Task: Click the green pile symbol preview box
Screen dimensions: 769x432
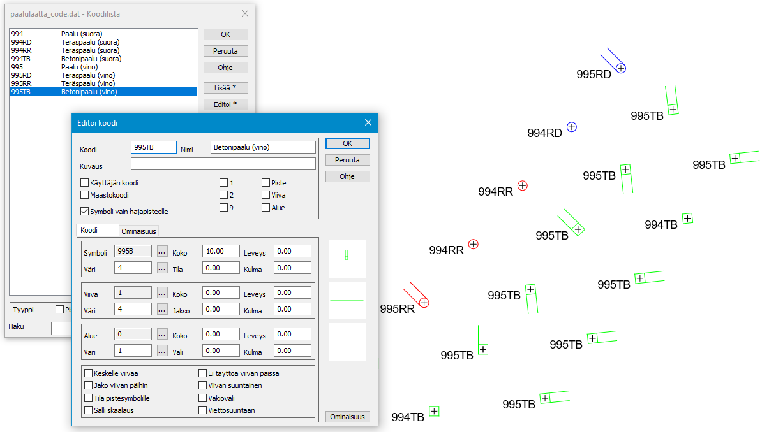Action: coord(347,258)
